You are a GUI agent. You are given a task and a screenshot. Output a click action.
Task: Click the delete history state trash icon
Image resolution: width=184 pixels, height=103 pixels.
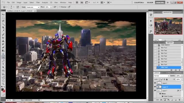coord(179,70)
